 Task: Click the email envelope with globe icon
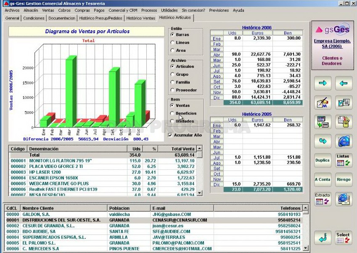click(x=344, y=199)
